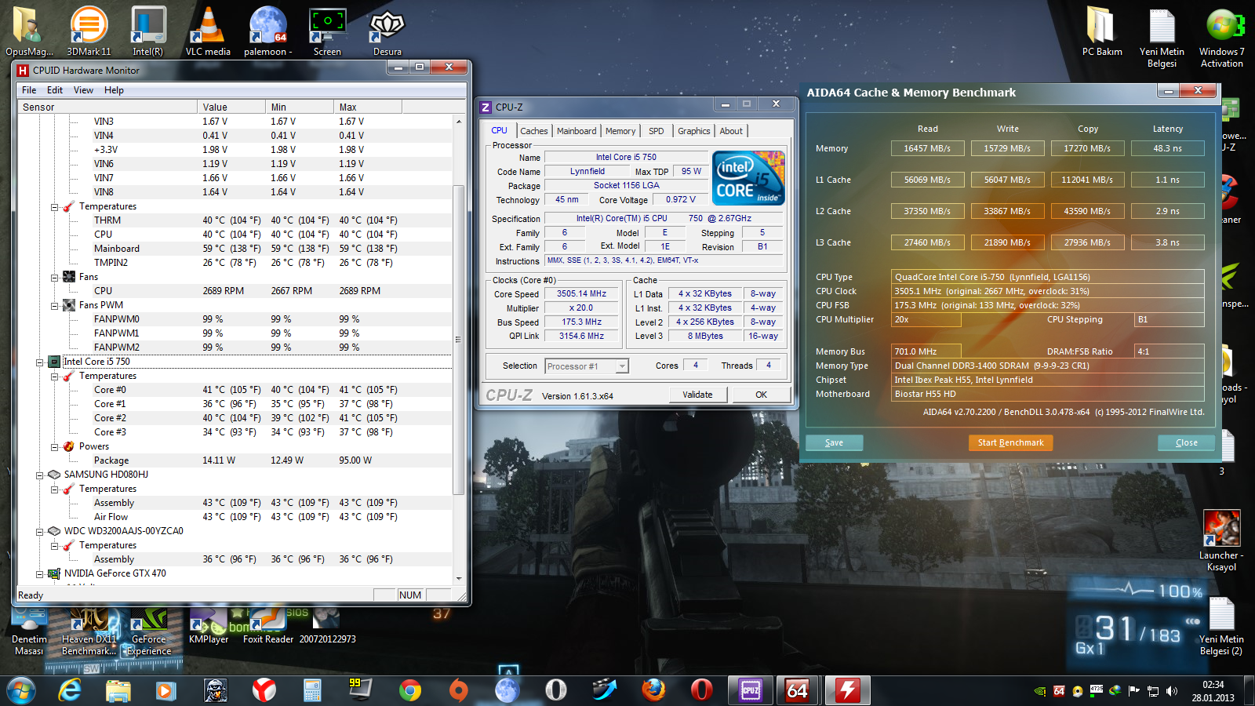Click the Motherboard field Biostar H55 HD
The height and width of the screenshot is (706, 1255).
(x=1048, y=394)
